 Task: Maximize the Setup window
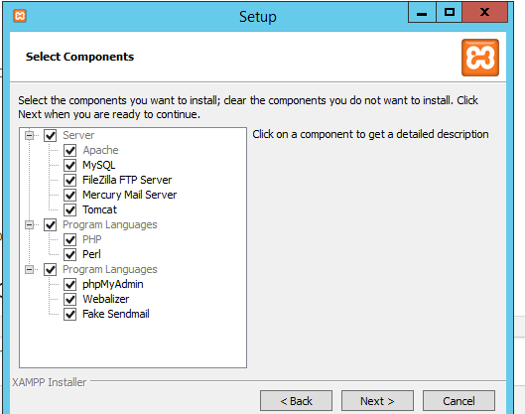point(449,12)
